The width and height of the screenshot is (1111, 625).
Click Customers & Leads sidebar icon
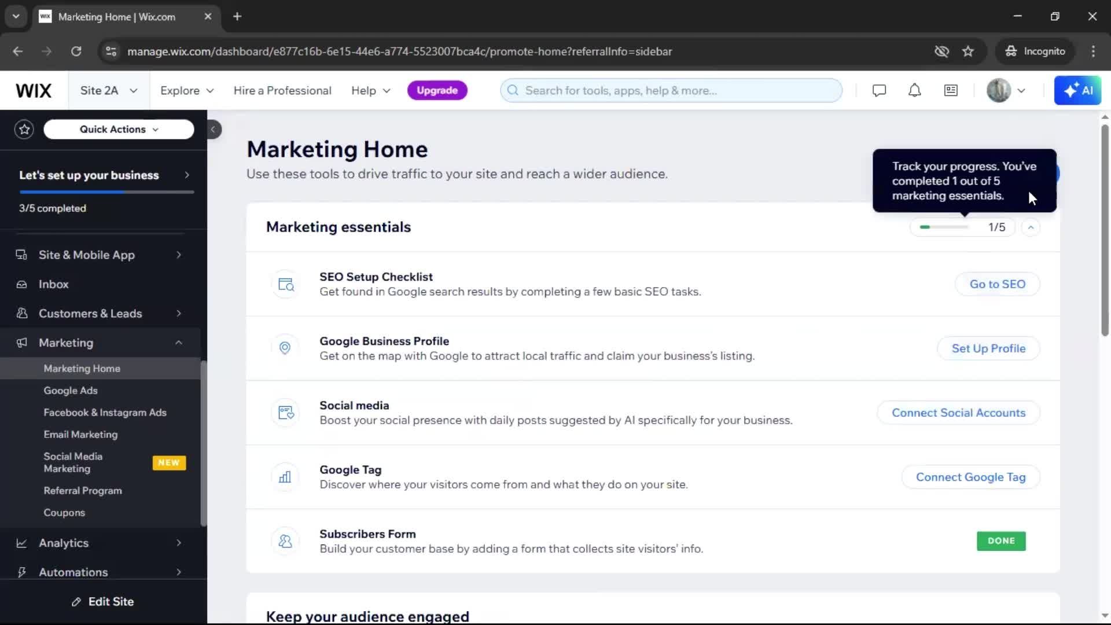pyautogui.click(x=21, y=313)
